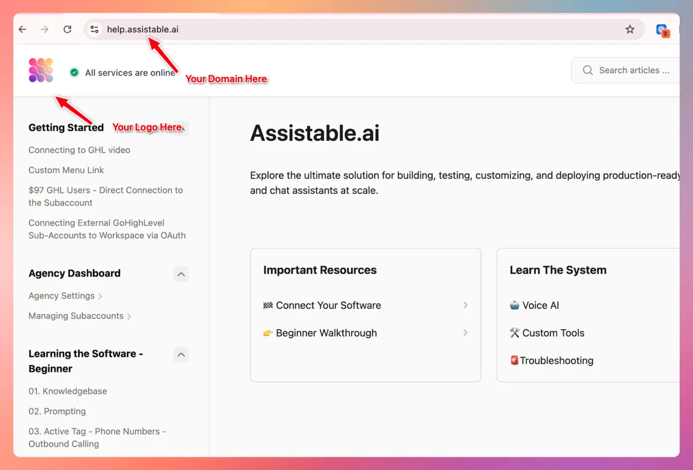Click the Important Resources card heading
This screenshot has width=693, height=470.
320,270
